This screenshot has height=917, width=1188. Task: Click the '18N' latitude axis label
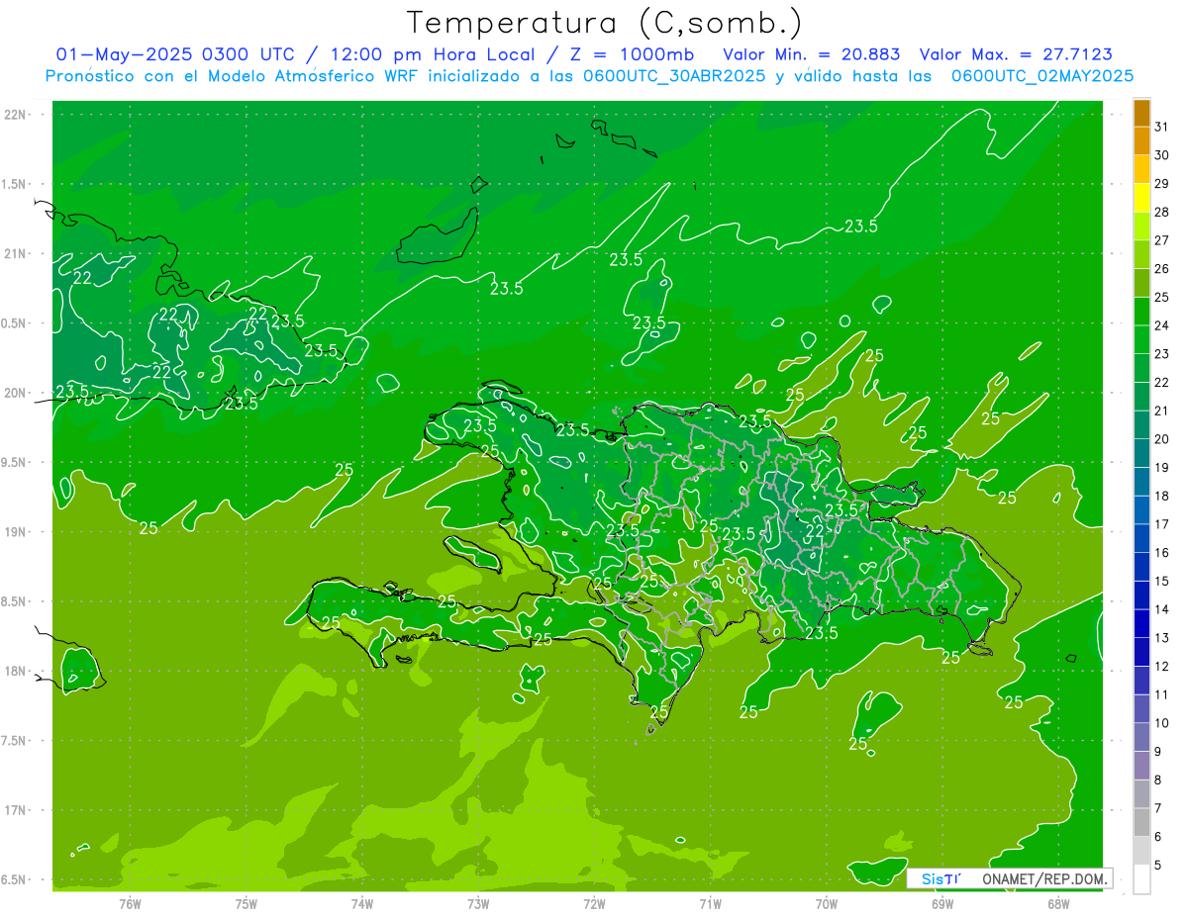coord(16,672)
